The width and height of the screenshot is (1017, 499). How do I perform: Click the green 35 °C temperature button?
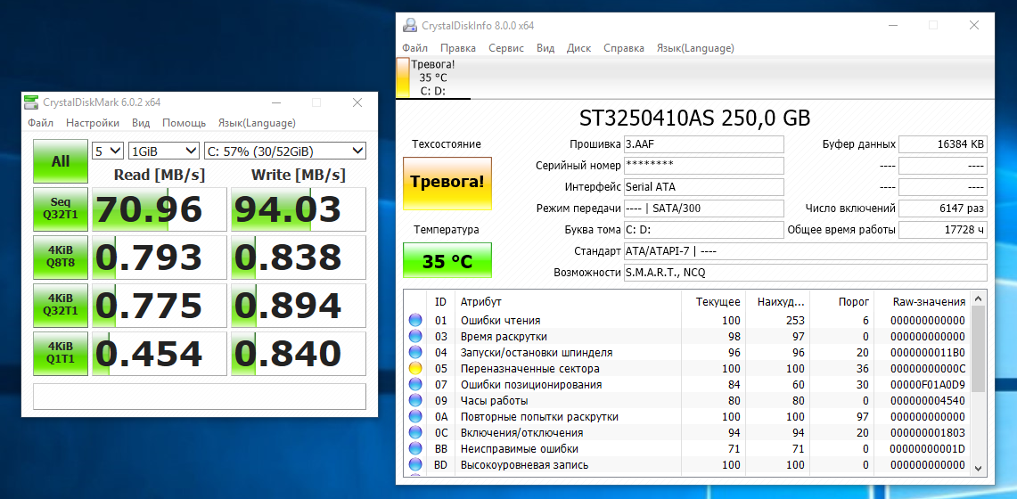coord(447,260)
